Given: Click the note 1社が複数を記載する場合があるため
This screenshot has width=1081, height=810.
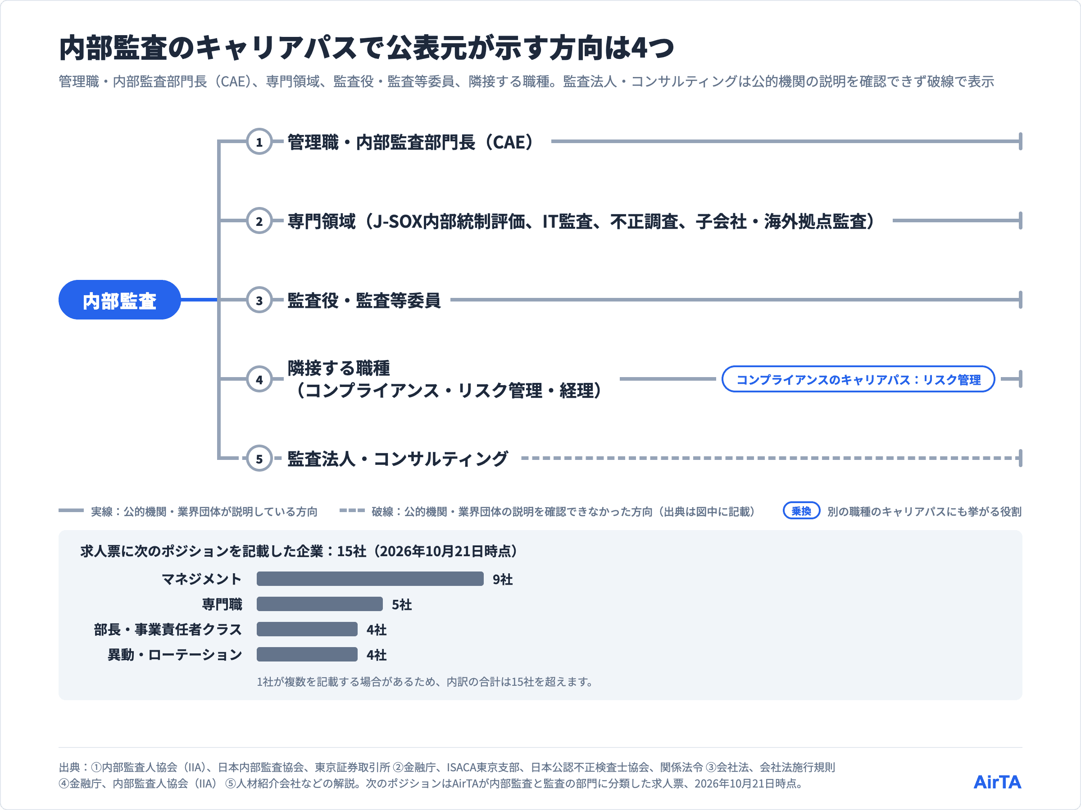Looking at the screenshot, I should [x=425, y=682].
